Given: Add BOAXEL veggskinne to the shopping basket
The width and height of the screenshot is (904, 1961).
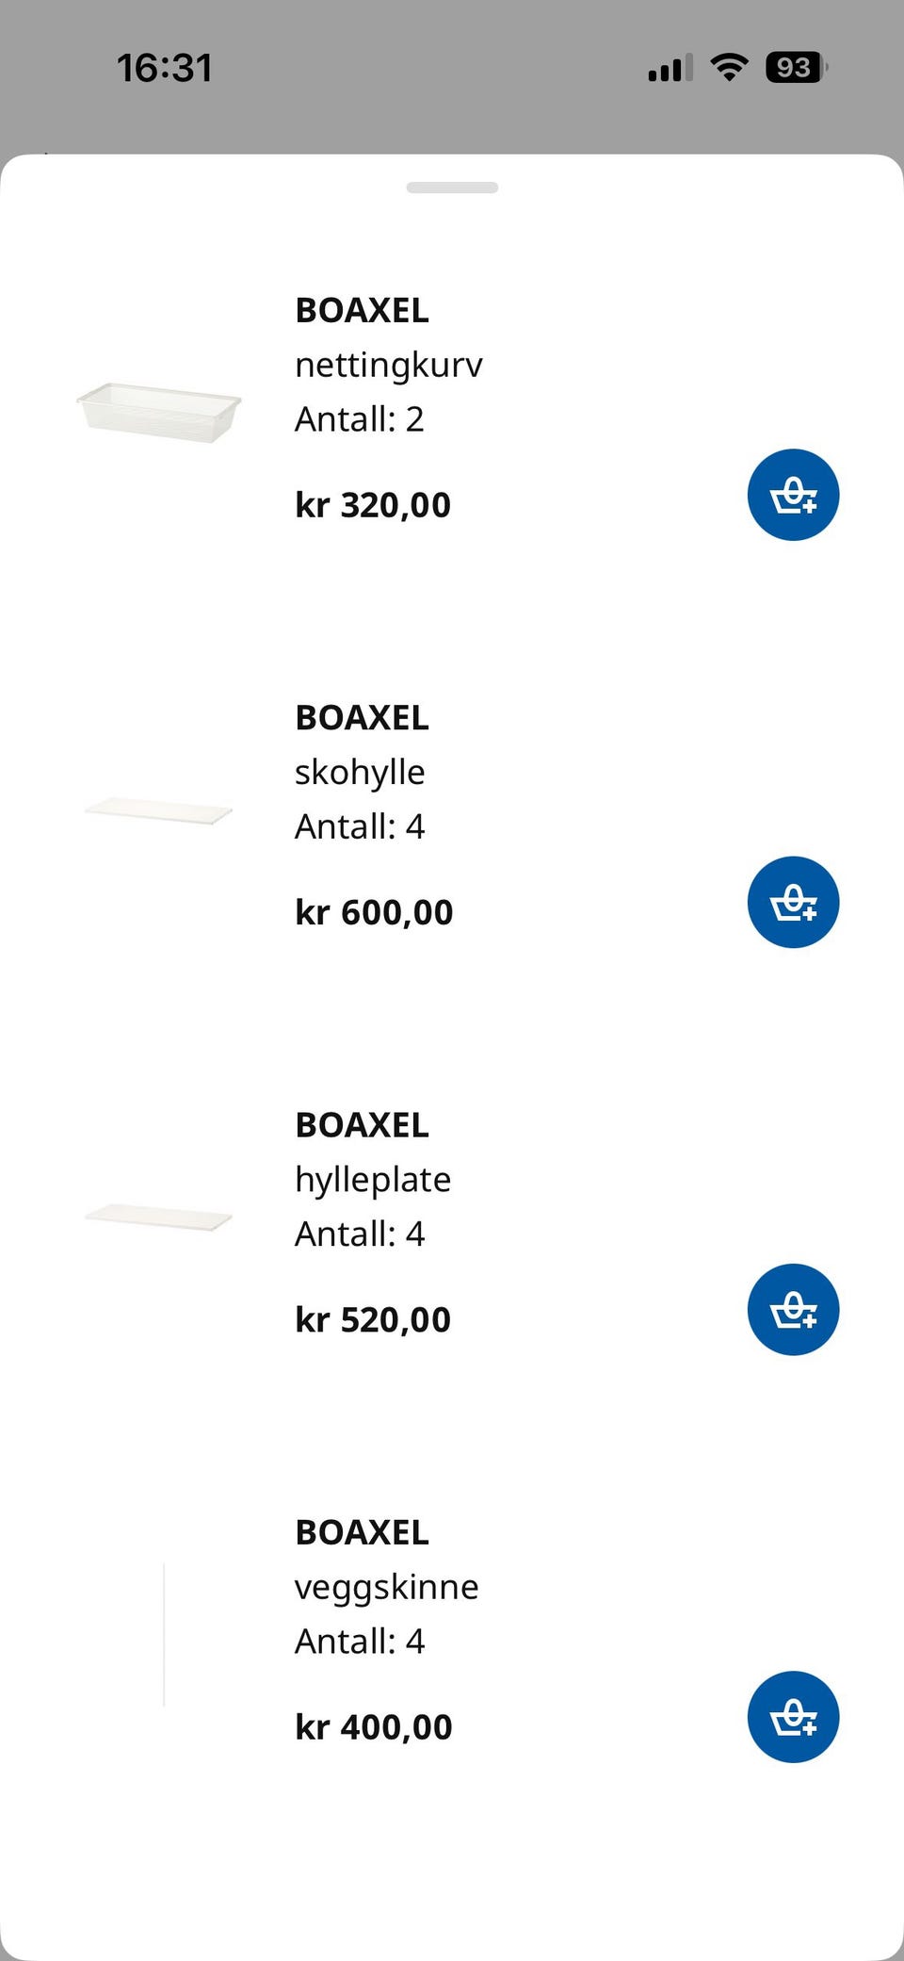Looking at the screenshot, I should (793, 1717).
